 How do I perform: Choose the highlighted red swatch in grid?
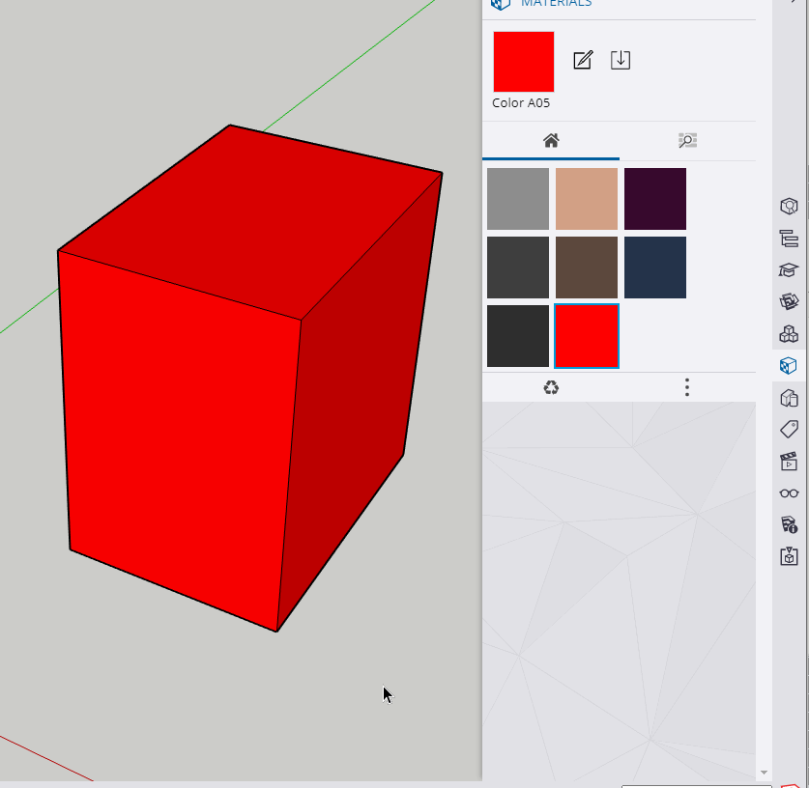tap(587, 336)
